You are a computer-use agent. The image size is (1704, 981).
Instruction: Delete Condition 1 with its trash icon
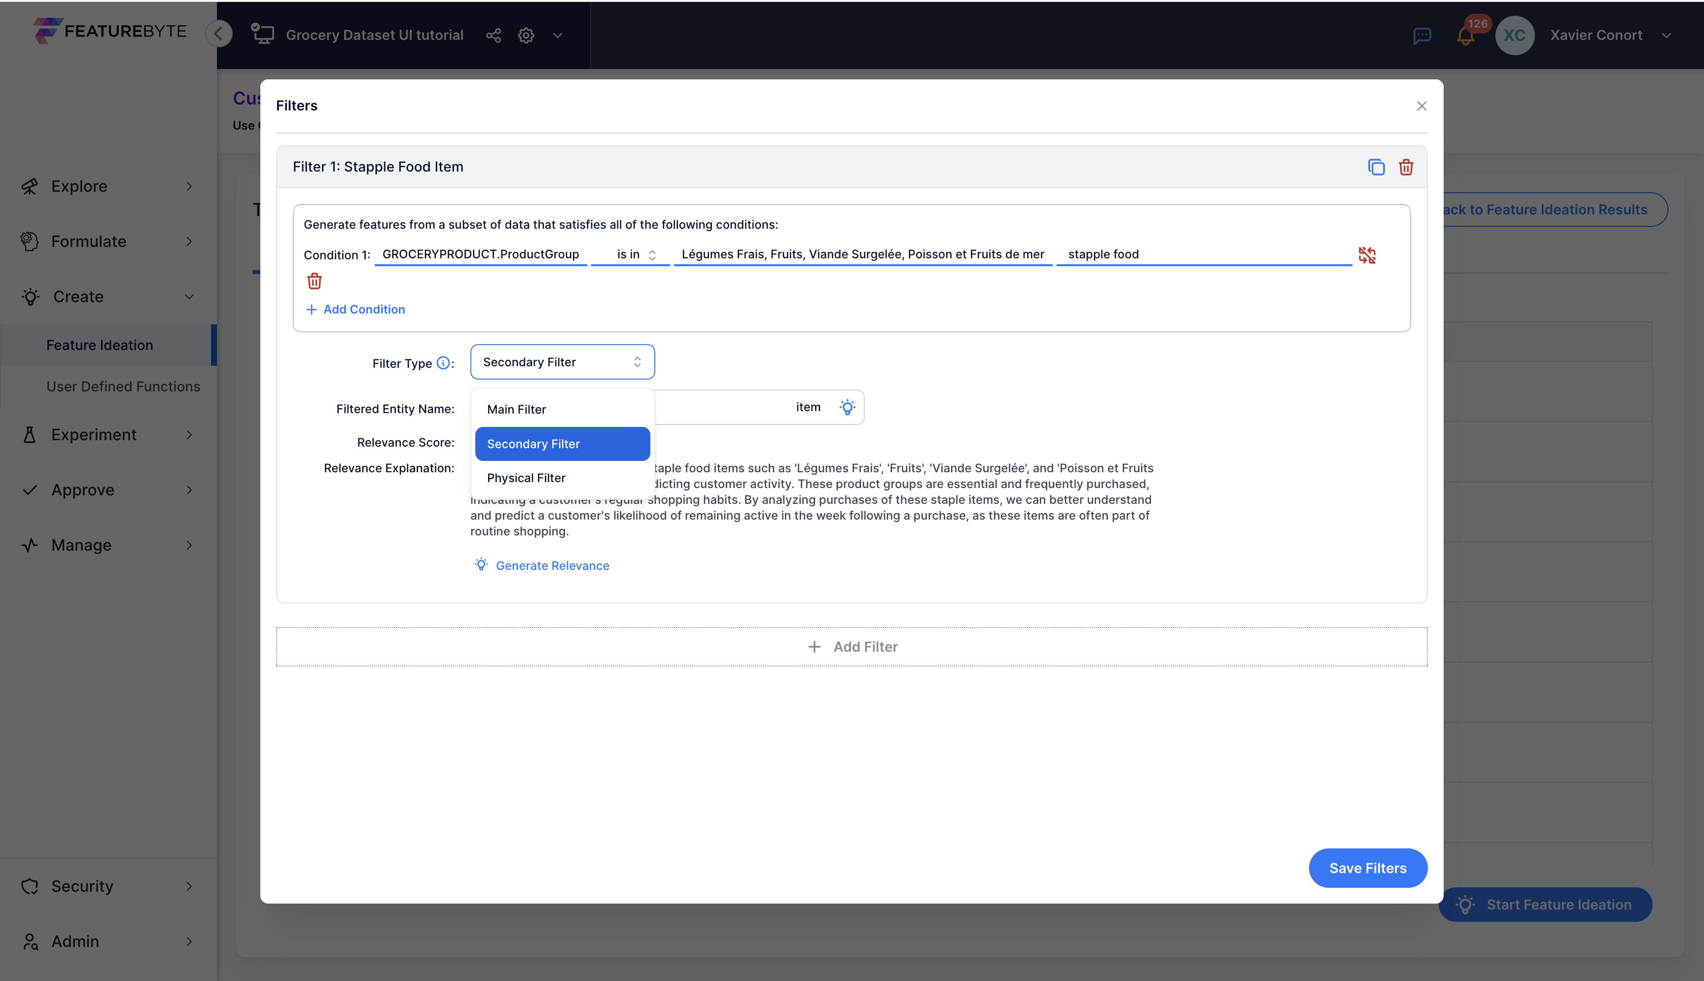pos(314,281)
